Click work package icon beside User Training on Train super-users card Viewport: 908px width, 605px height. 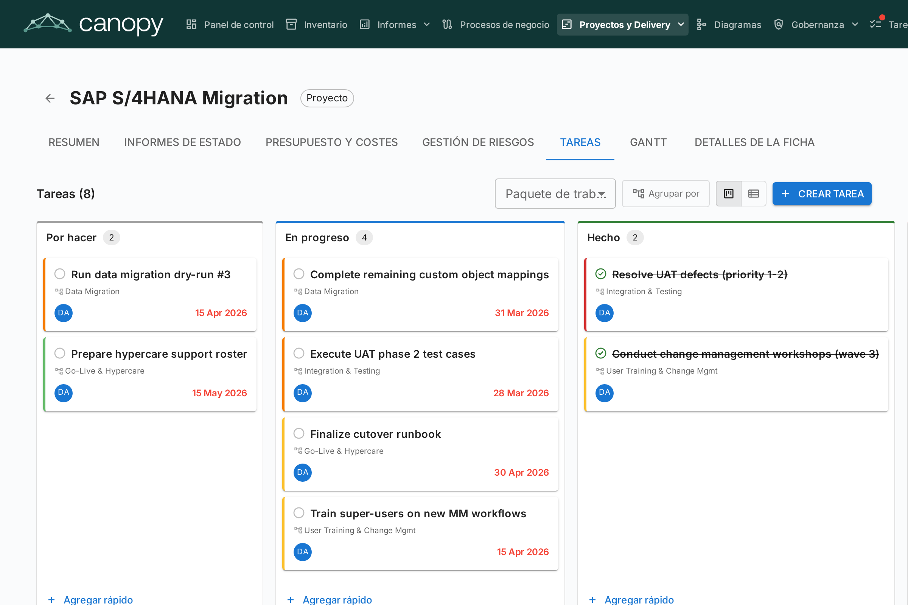tap(298, 531)
